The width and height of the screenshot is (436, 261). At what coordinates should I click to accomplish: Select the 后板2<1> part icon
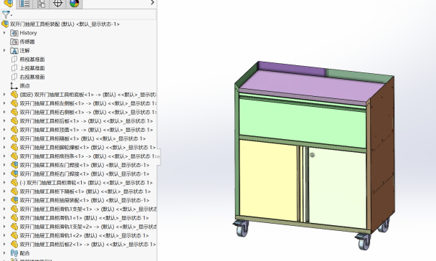tap(14, 245)
